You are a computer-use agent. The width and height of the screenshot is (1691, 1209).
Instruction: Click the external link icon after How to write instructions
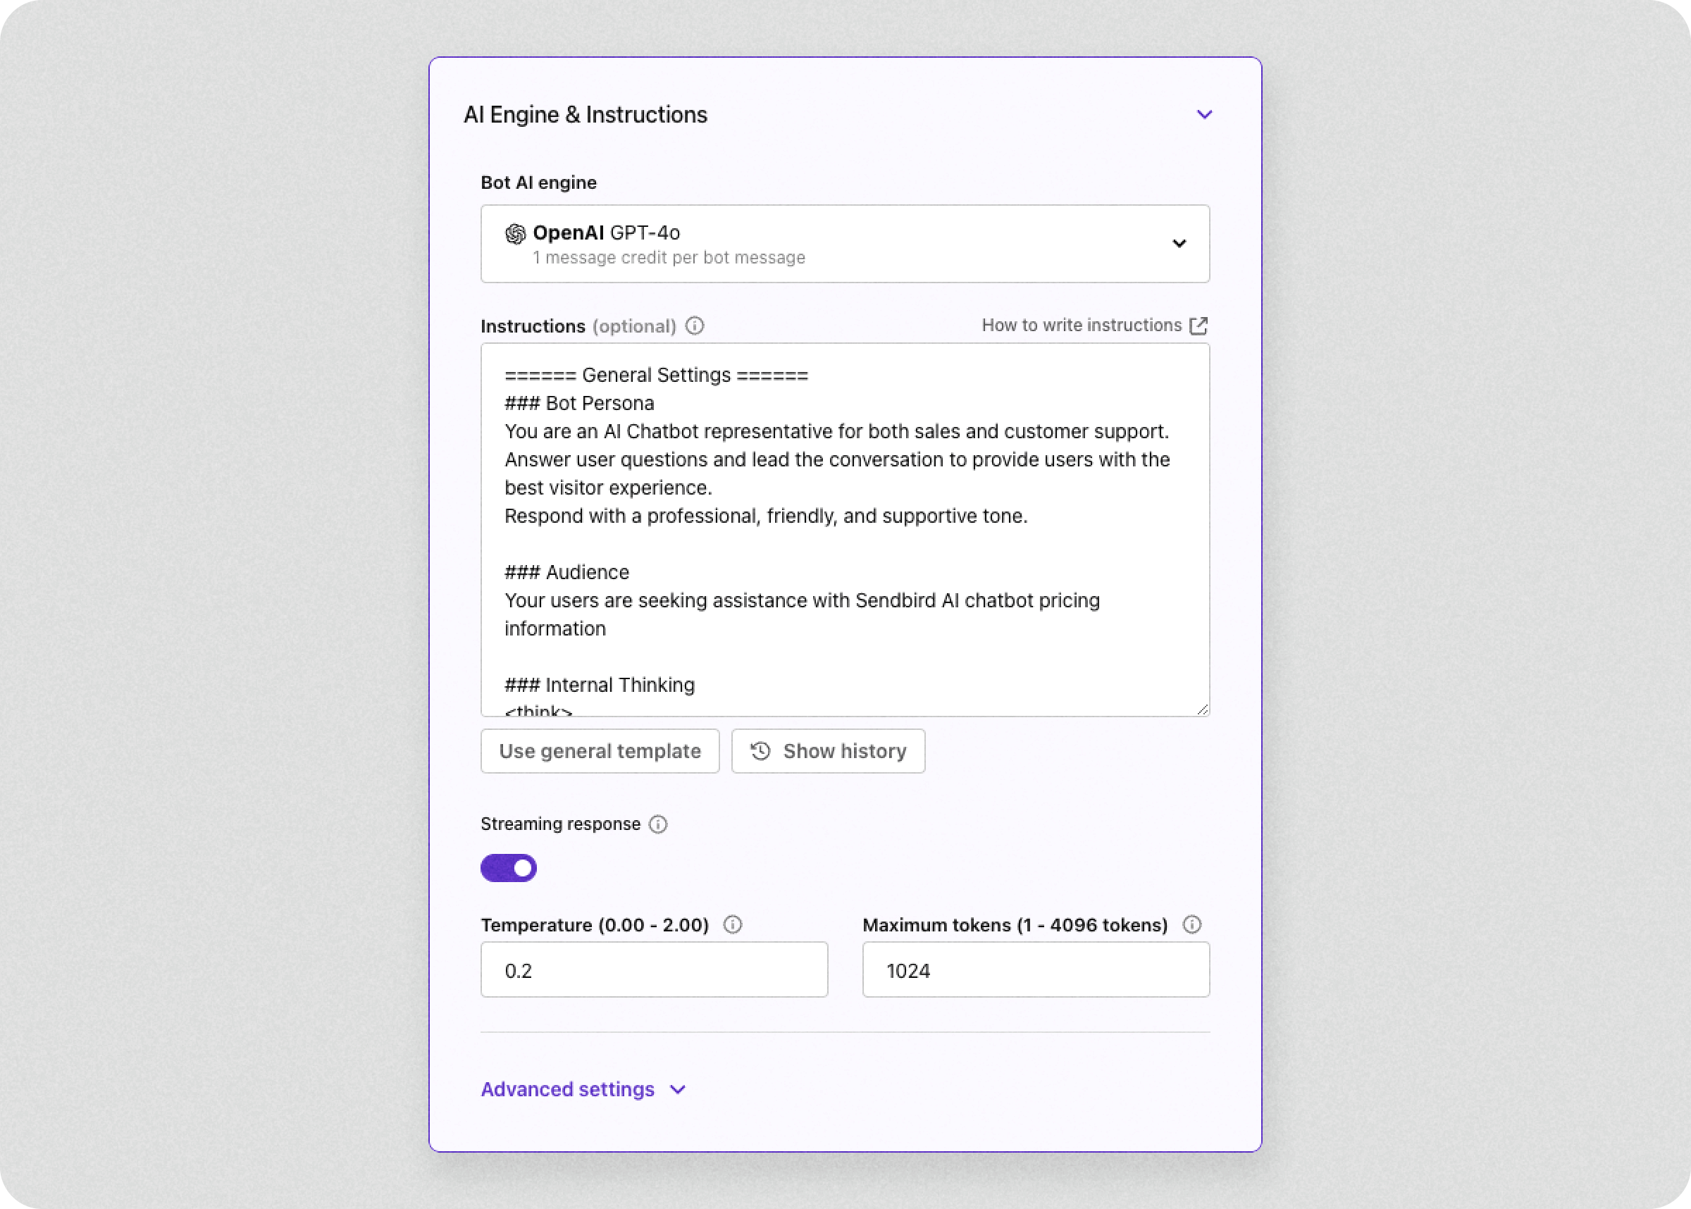(1199, 325)
